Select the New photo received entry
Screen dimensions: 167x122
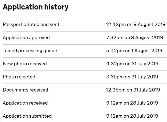pos(25,64)
